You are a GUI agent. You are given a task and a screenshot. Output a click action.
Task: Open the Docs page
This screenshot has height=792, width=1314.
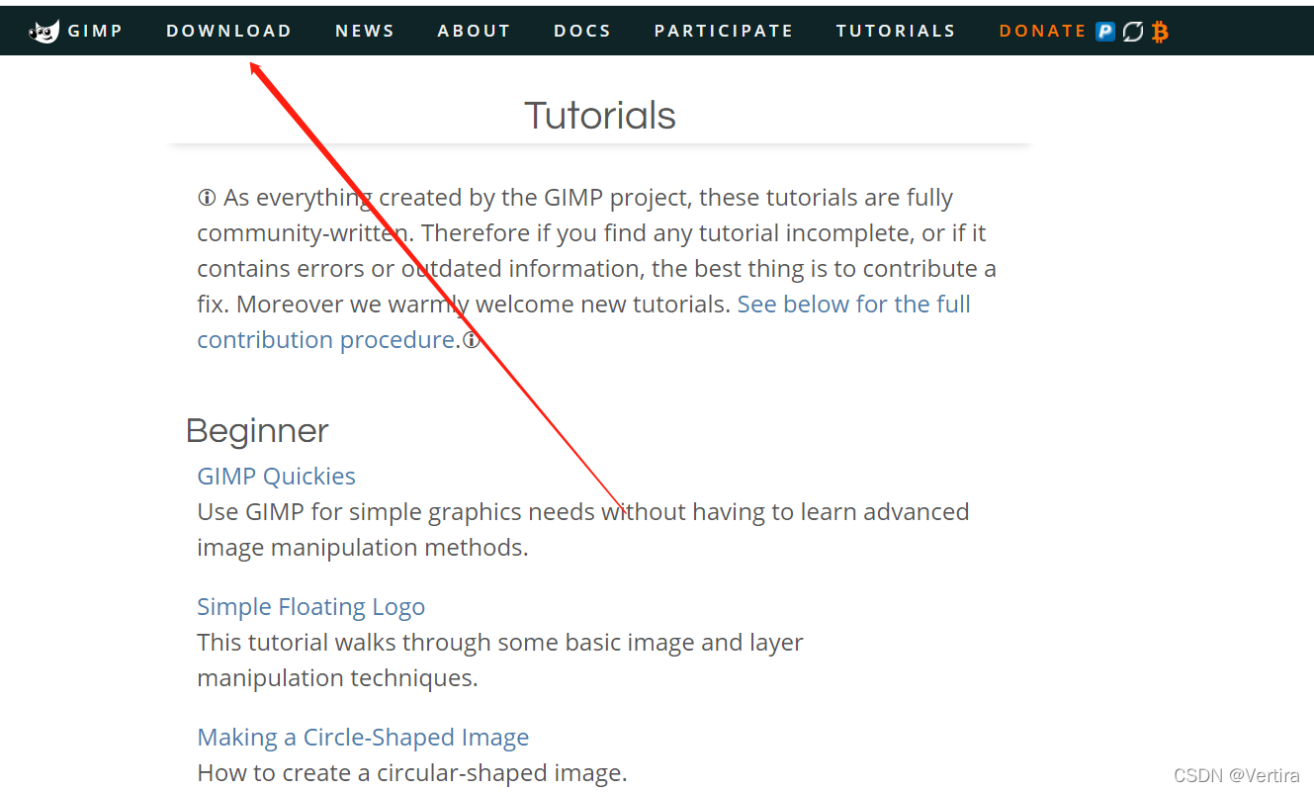tap(582, 32)
